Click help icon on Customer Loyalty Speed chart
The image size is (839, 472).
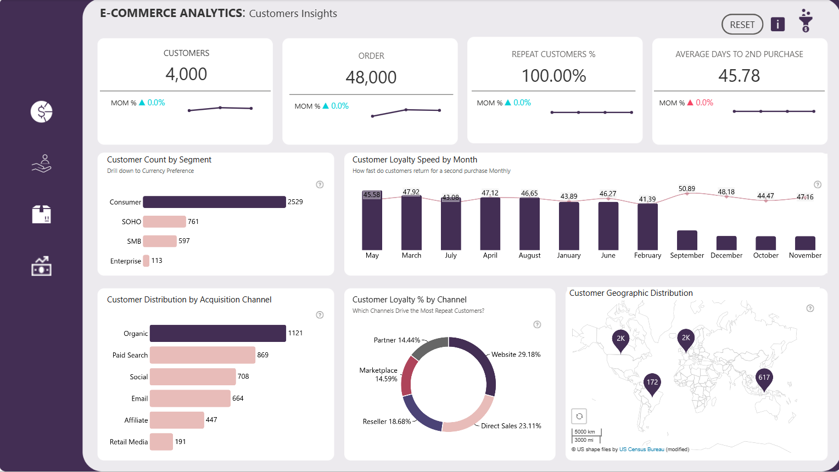coord(818,184)
